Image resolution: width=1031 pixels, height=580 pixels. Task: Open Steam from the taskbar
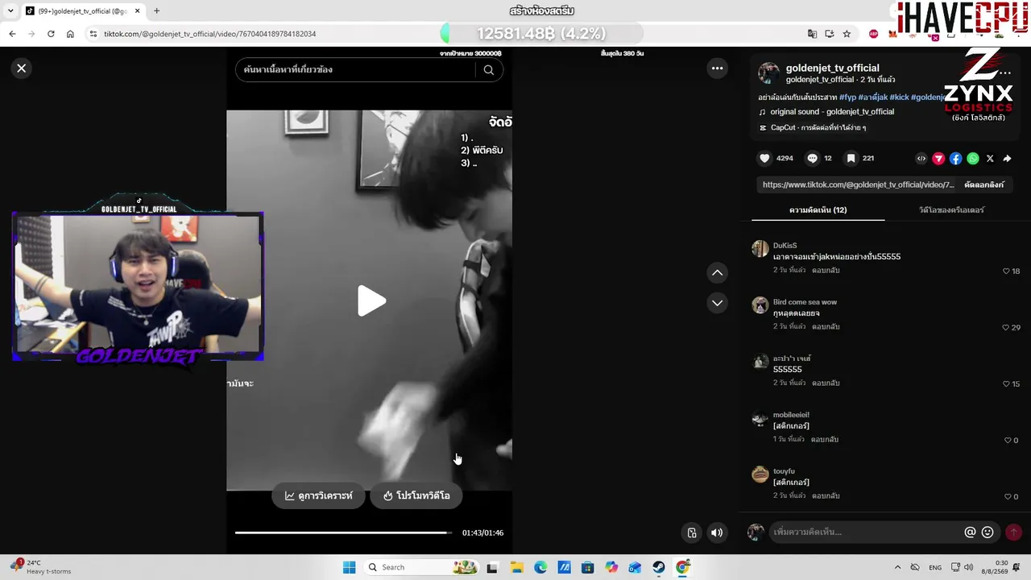point(659,567)
